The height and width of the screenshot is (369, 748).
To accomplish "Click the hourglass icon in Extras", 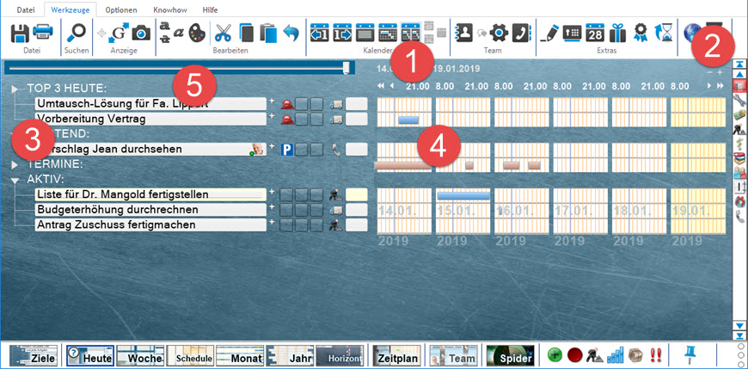I will [x=665, y=34].
